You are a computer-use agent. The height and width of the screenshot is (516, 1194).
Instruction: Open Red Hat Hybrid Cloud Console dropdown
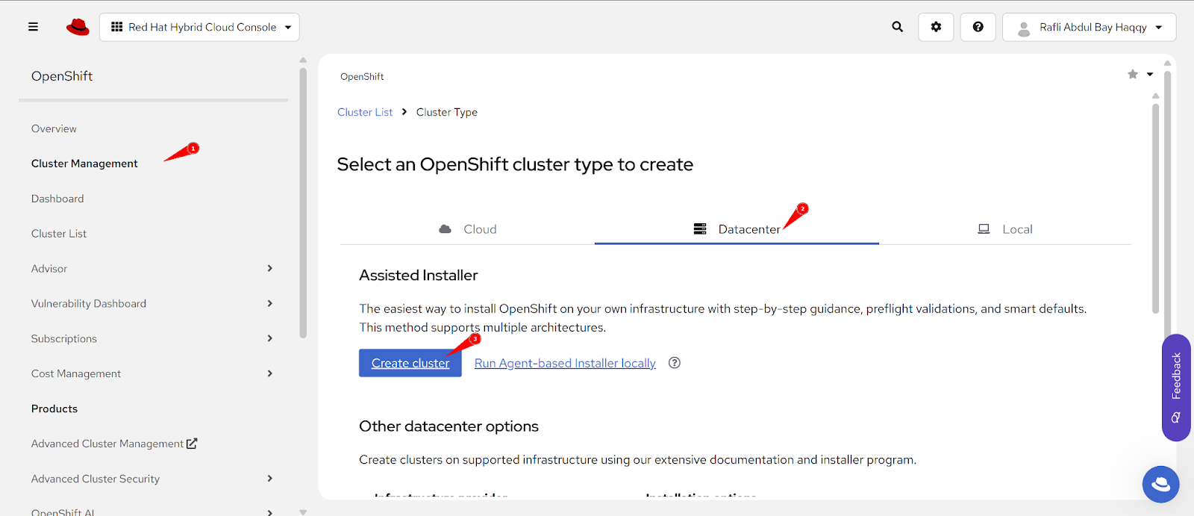pyautogui.click(x=199, y=27)
